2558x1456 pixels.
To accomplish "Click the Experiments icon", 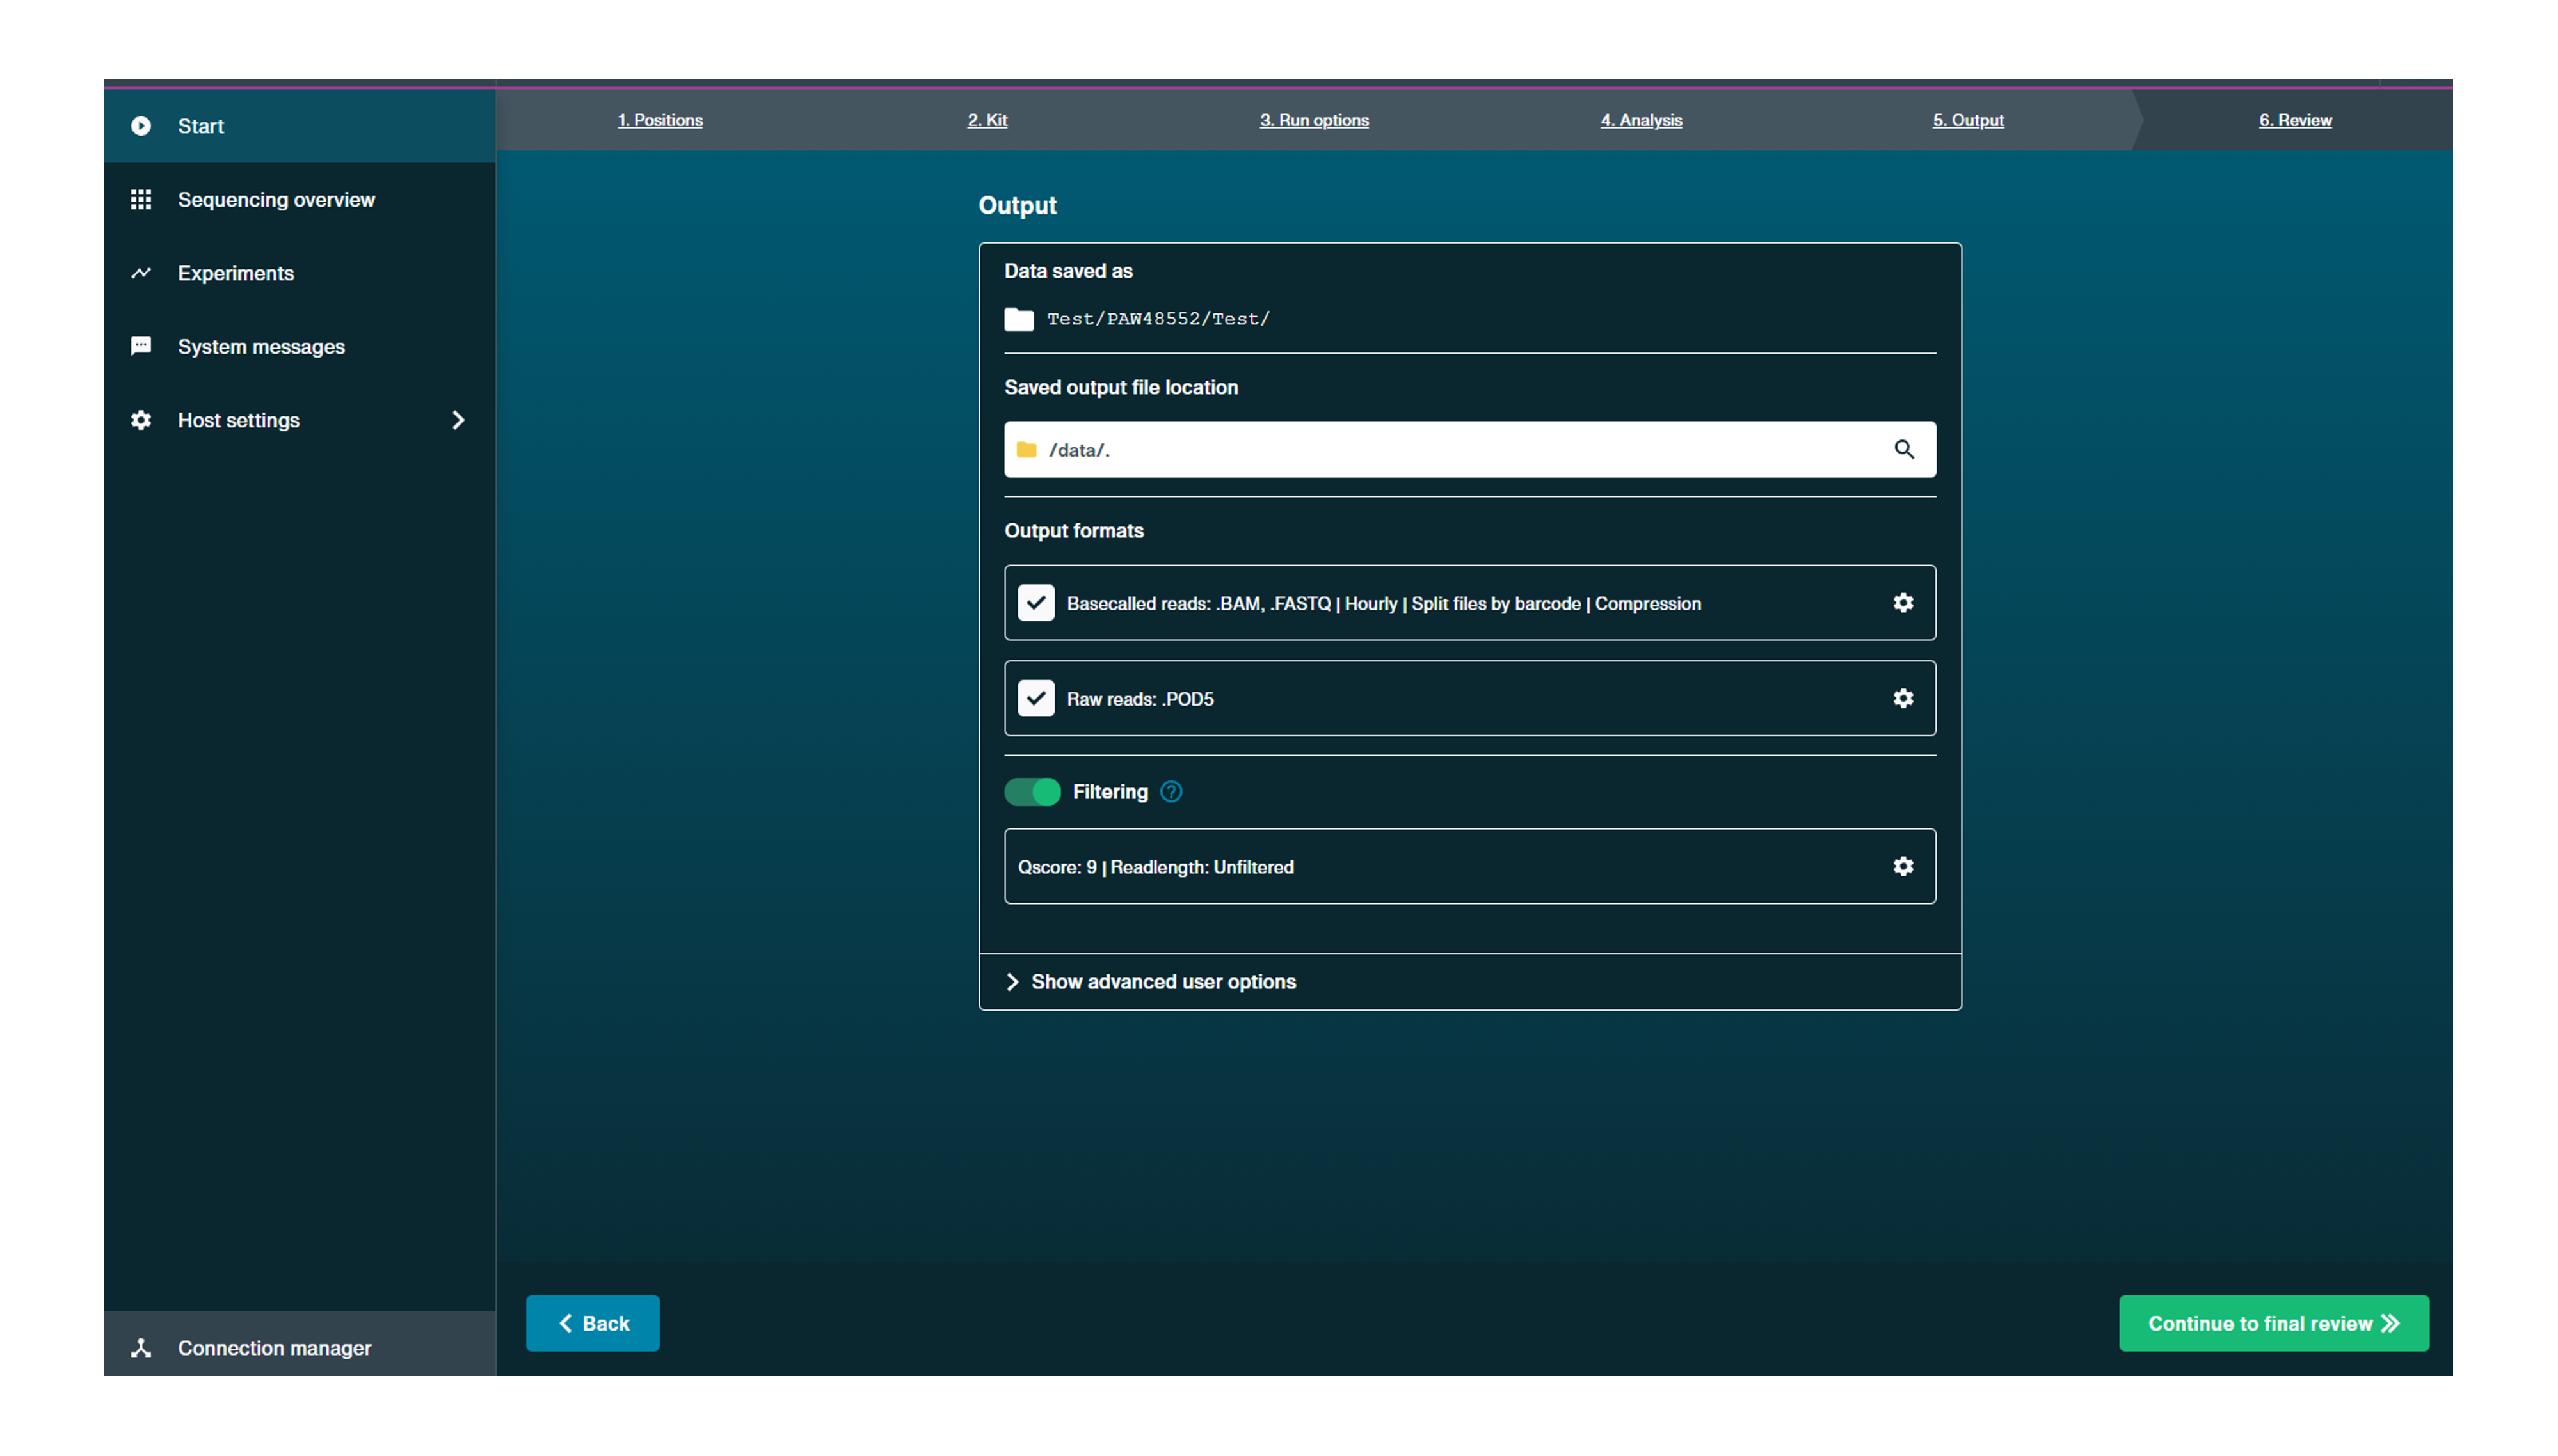I will 141,273.
